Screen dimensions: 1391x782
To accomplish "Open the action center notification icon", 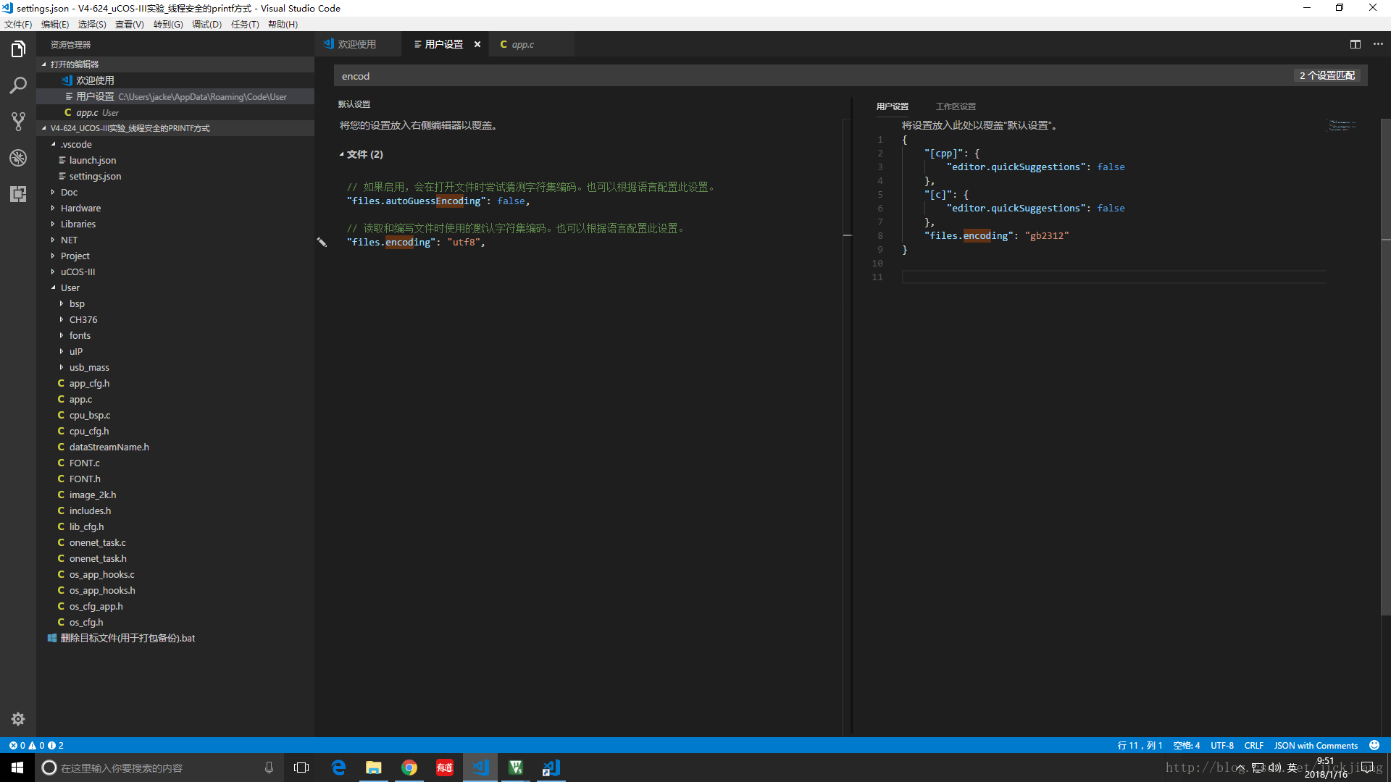I will click(1367, 768).
